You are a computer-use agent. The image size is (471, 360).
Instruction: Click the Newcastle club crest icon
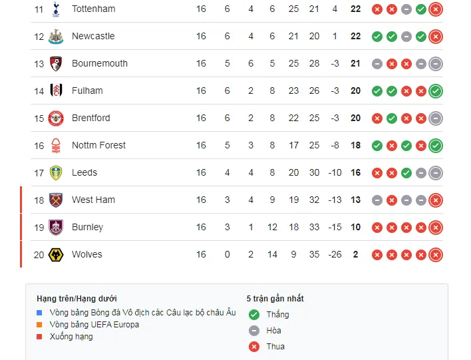pyautogui.click(x=56, y=36)
